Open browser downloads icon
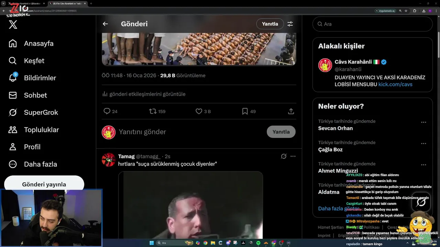Image resolution: width=440 pixels, height=247 pixels. [x=423, y=11]
